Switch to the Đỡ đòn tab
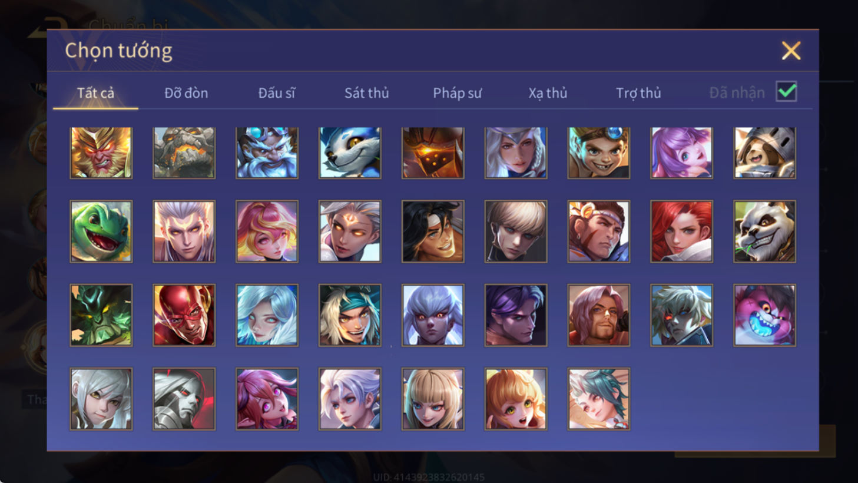The width and height of the screenshot is (858, 483). (186, 93)
